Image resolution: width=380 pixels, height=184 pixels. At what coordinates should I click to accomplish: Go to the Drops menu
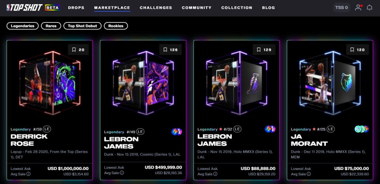[x=76, y=8]
